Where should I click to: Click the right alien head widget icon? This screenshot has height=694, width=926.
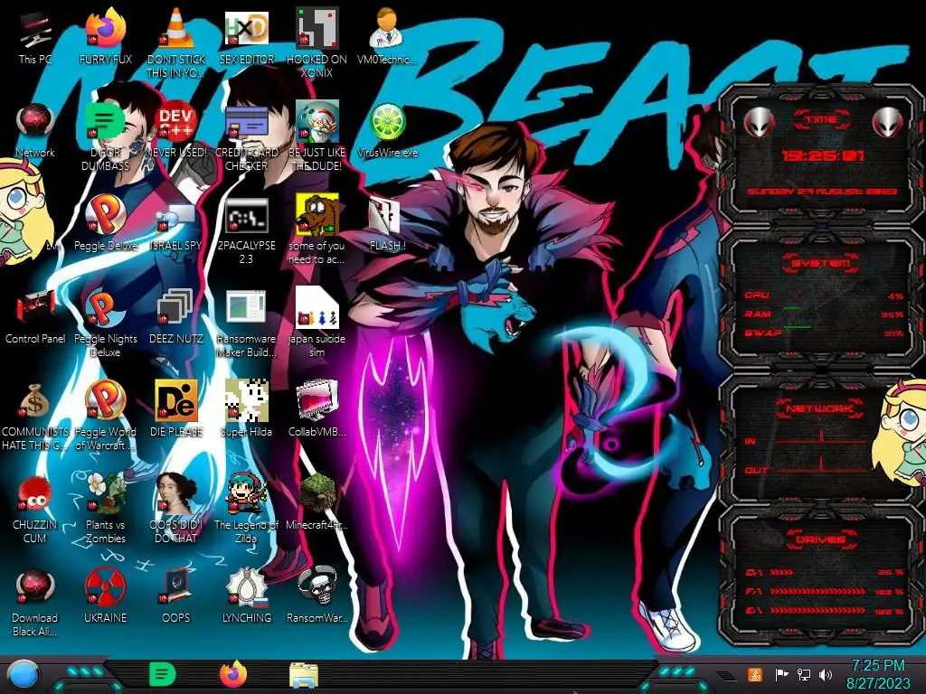tap(887, 123)
